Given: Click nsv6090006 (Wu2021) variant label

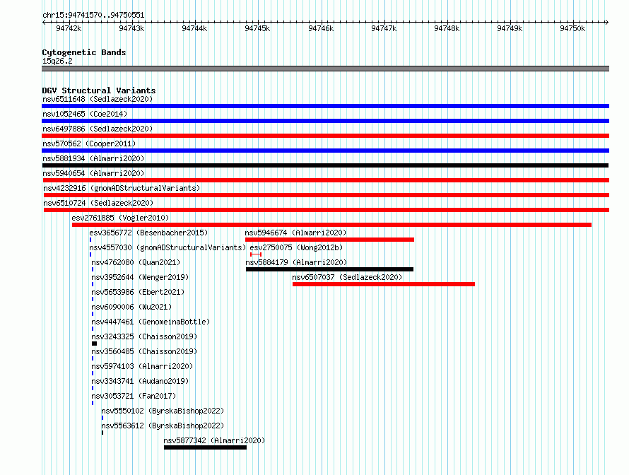Looking at the screenshot, I should tap(131, 307).
